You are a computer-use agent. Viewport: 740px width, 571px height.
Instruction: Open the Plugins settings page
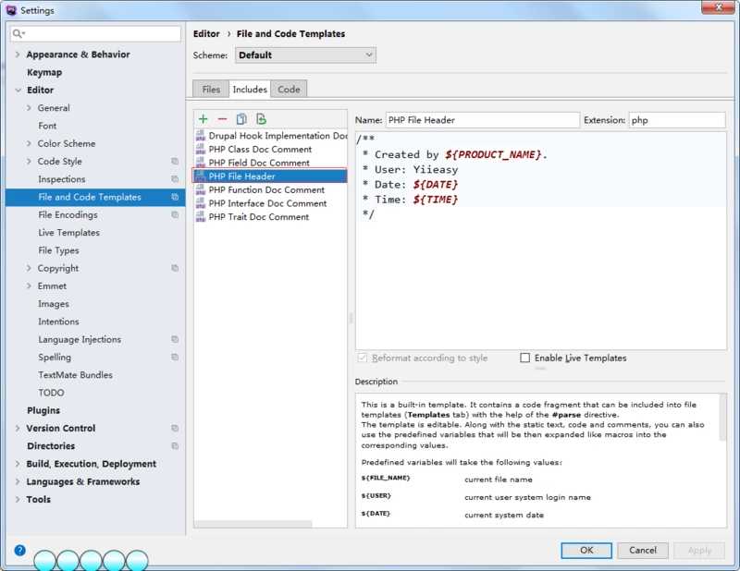[x=43, y=410]
